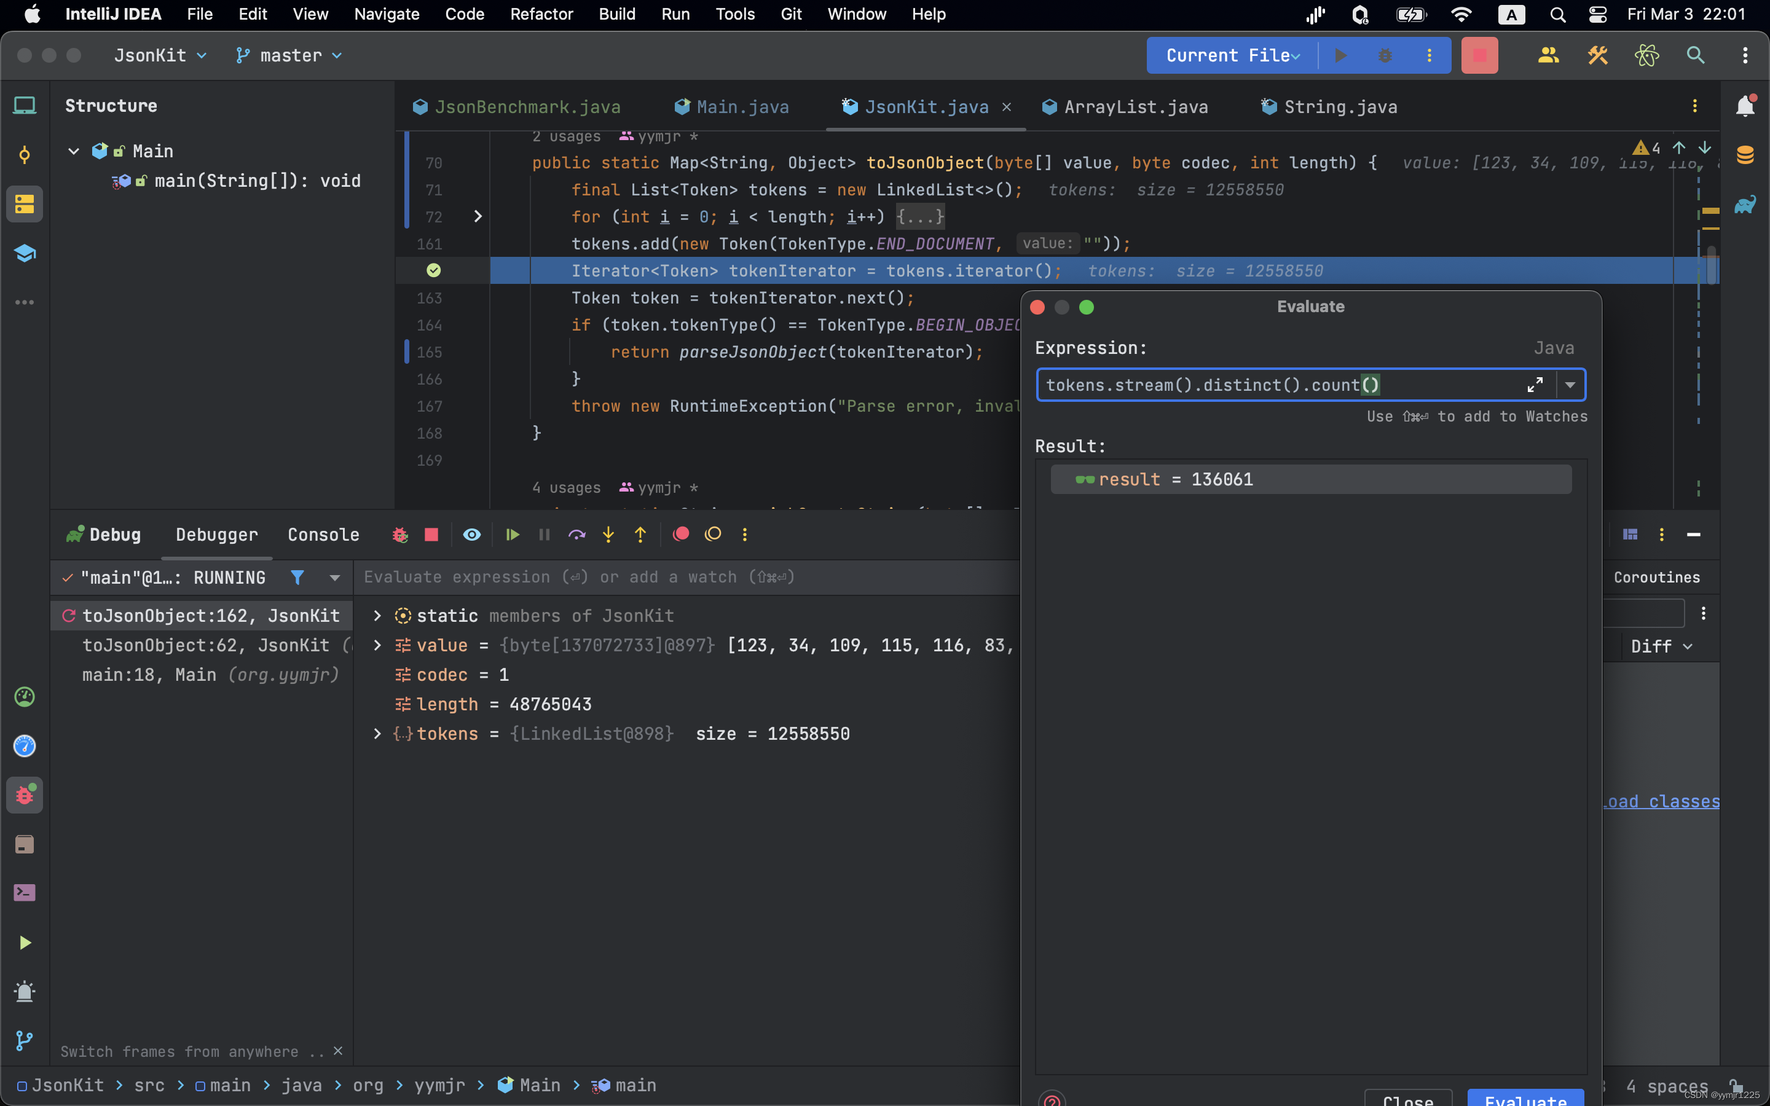Open the Refactor menu
The height and width of the screenshot is (1106, 1770).
coord(541,14)
